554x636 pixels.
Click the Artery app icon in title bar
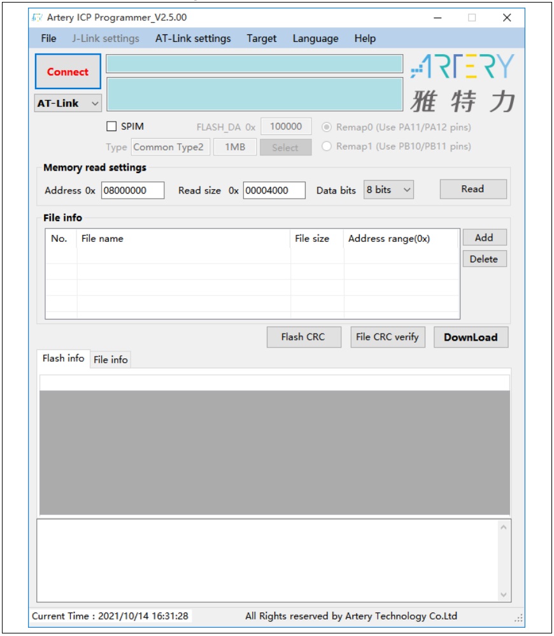[x=38, y=17]
